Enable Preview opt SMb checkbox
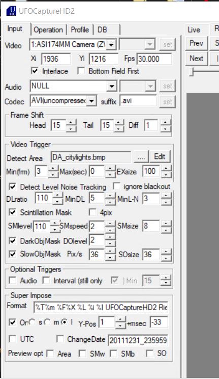The height and width of the screenshot is (379, 219). click(114, 354)
